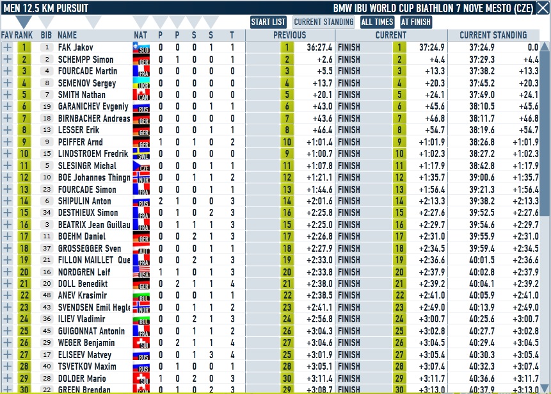Viewport: 551px width, 394px height.
Task: Switch to CURRENT STANDING view
Action: tap(324, 22)
